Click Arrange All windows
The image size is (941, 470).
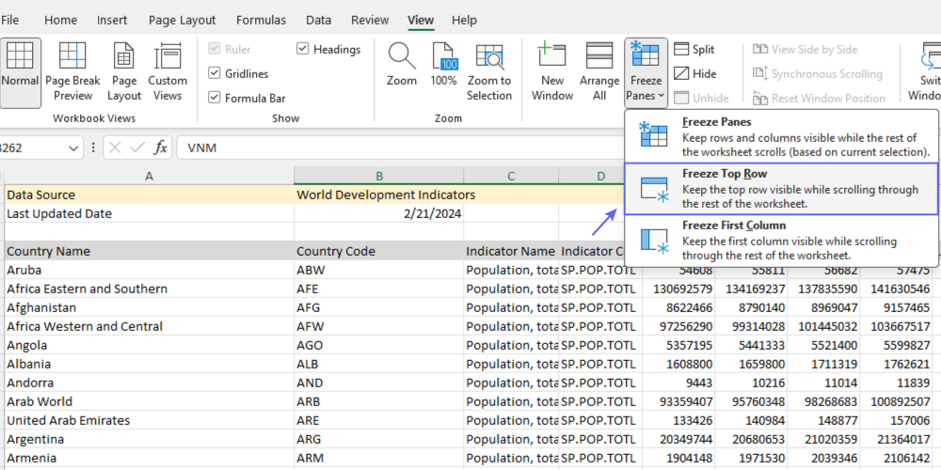tap(599, 70)
